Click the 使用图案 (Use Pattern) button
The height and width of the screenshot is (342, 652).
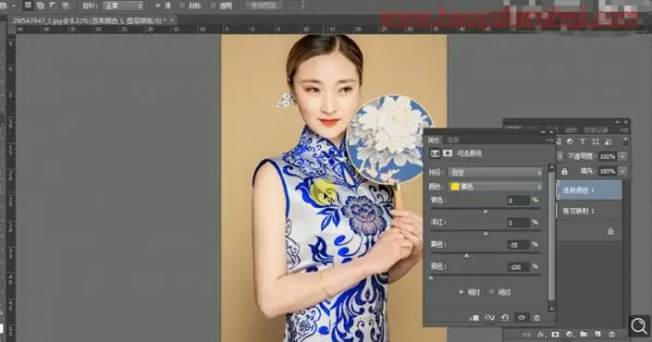click(264, 6)
